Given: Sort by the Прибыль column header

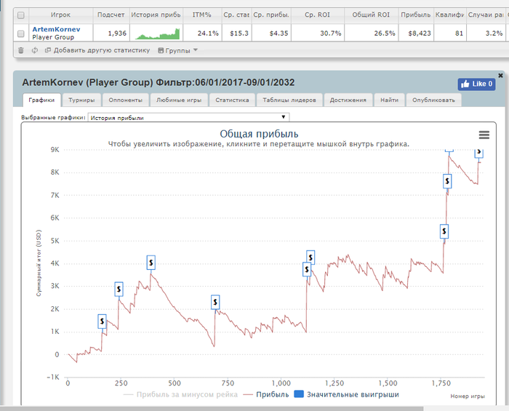Looking at the screenshot, I should click(416, 15).
